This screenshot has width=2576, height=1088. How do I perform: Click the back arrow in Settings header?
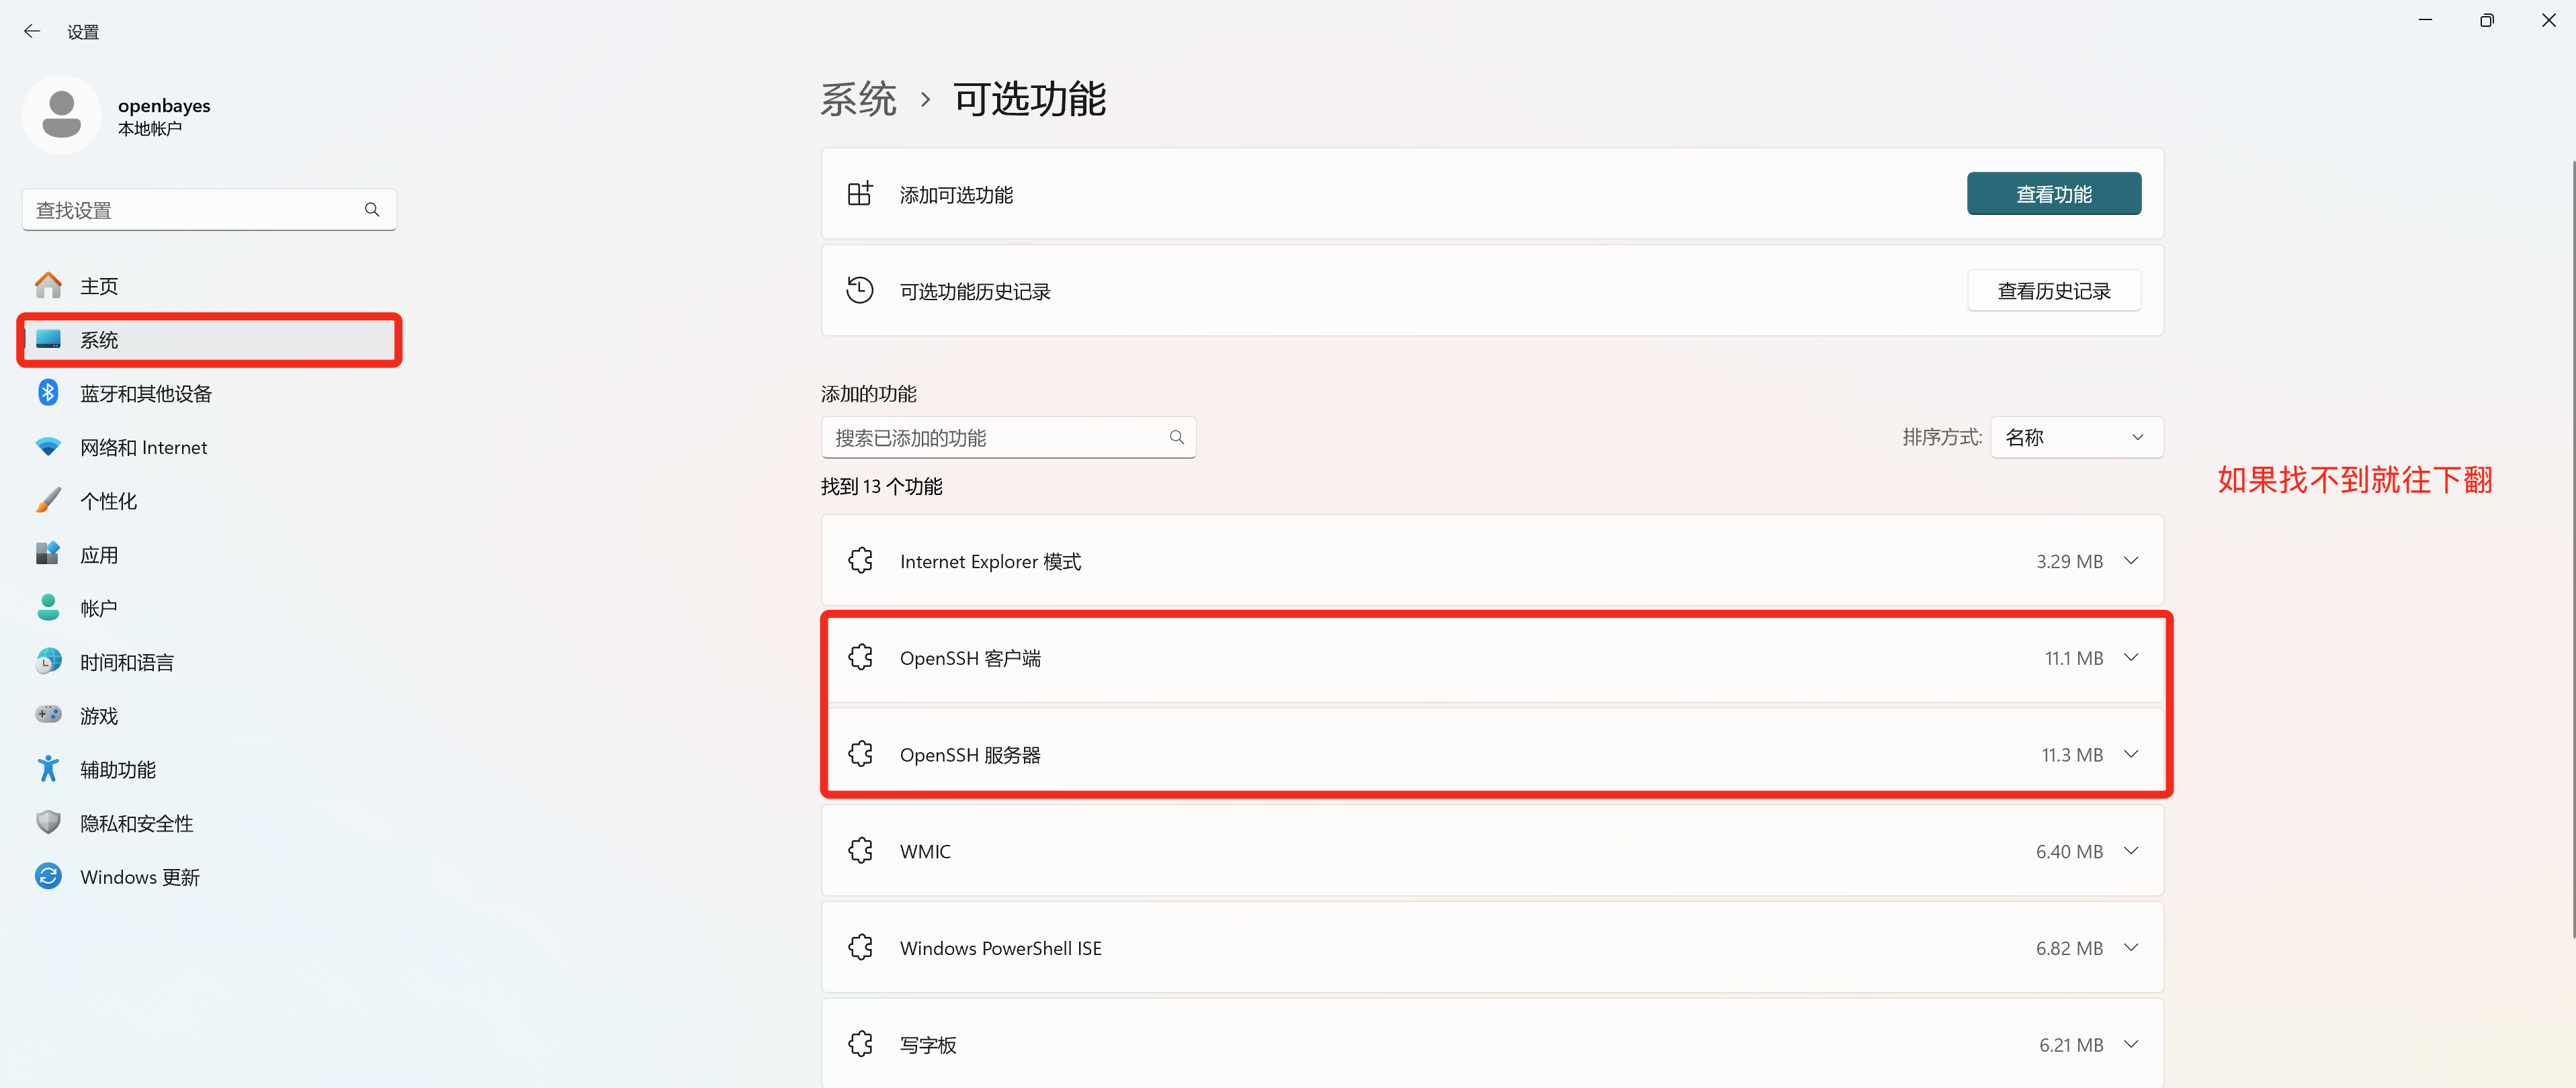[32, 31]
